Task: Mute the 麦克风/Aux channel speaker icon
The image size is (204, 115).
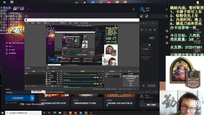Action: pyautogui.click(x=98, y=77)
